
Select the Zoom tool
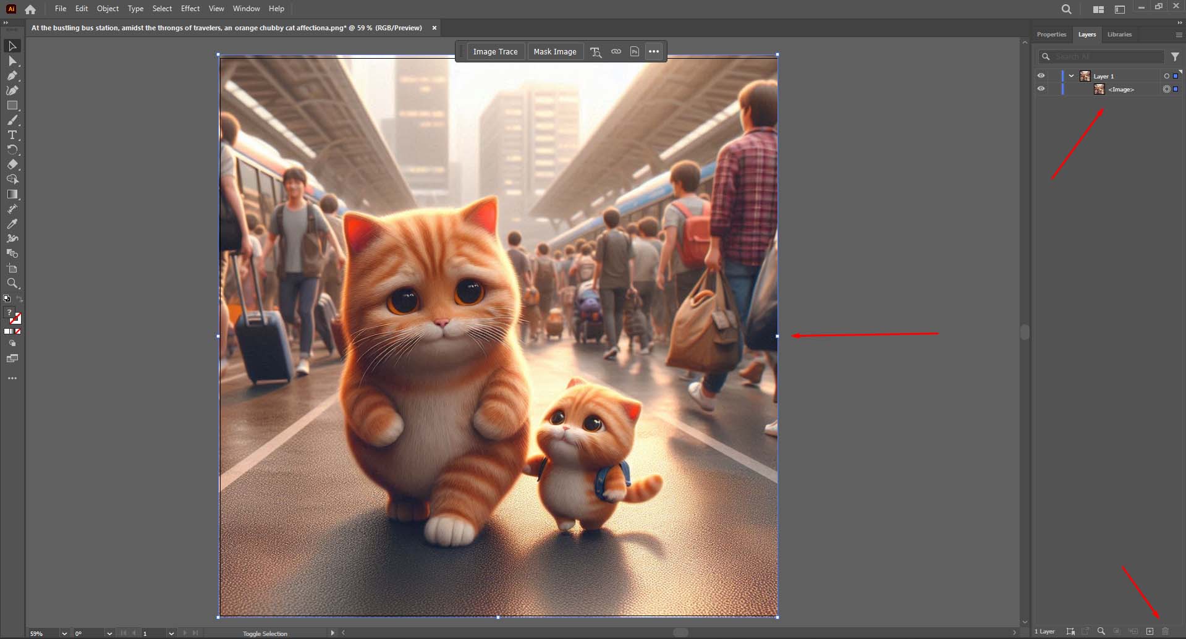(12, 283)
